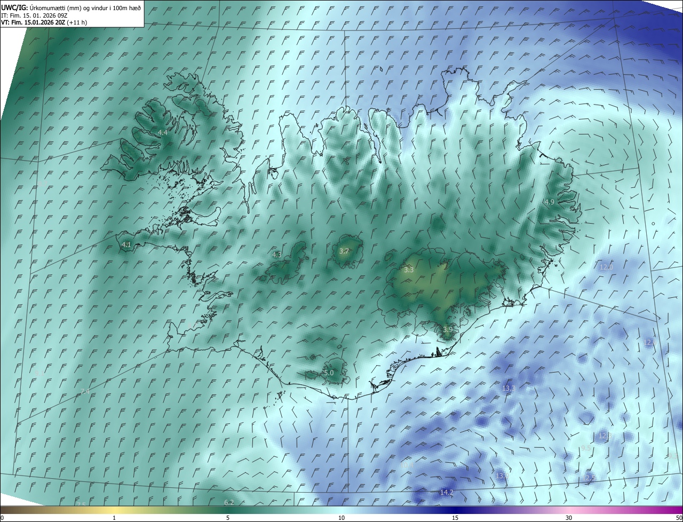The width and height of the screenshot is (683, 522).
Task: Click the 6.2 value near the colour bar
Action: click(x=229, y=502)
